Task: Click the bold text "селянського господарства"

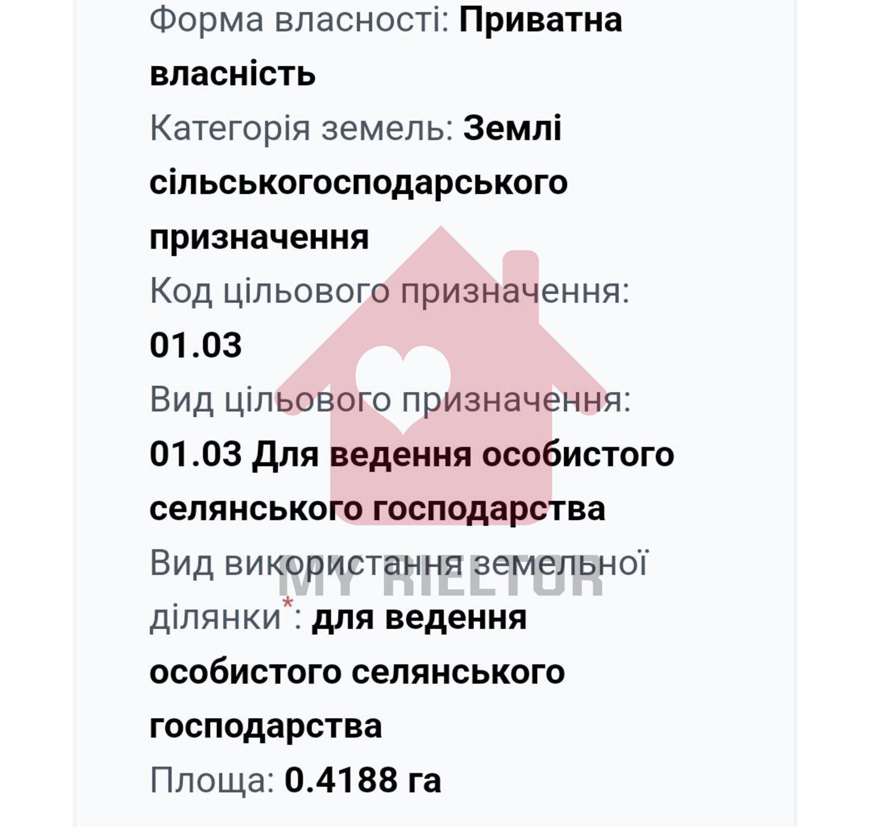Action: click(377, 509)
